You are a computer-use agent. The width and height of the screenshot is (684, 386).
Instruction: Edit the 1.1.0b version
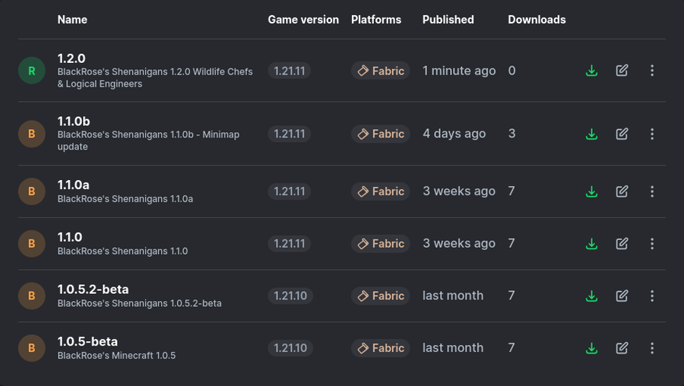click(622, 134)
